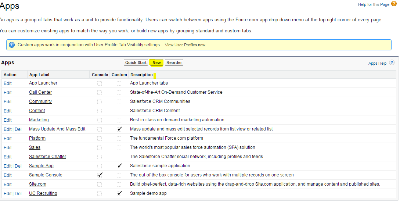Viewport: 400px width, 204px height.
Task: Click the Description column header
Action: click(141, 75)
